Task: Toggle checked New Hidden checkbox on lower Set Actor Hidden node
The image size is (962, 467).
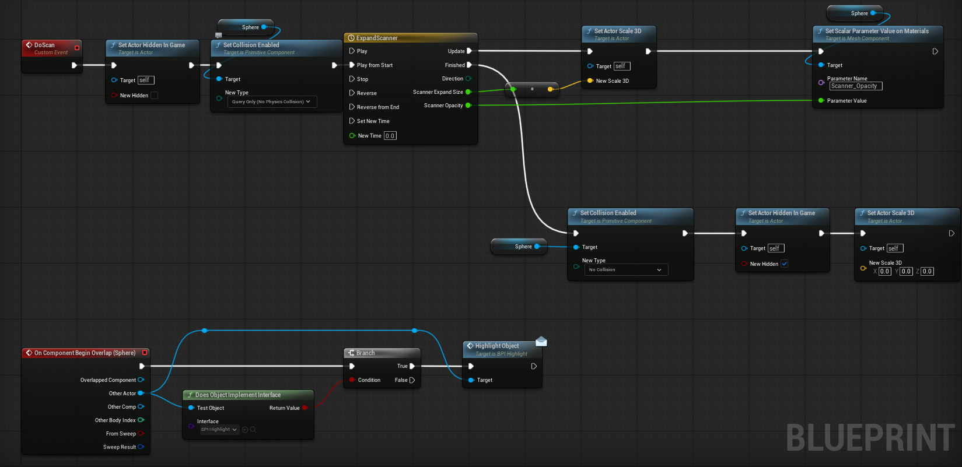Action: click(785, 264)
